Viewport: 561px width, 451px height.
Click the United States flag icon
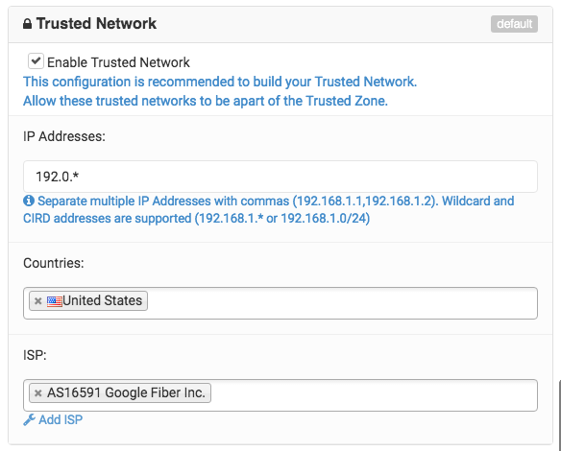pyautogui.click(x=55, y=301)
